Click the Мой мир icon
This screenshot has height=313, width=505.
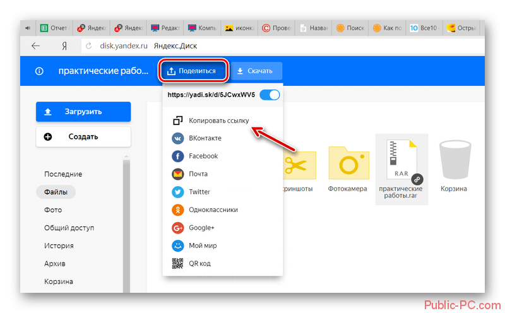[x=177, y=245]
